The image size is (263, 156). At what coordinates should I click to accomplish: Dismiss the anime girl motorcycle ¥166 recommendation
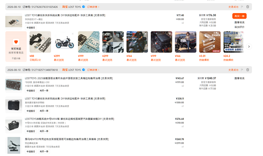(194, 34)
